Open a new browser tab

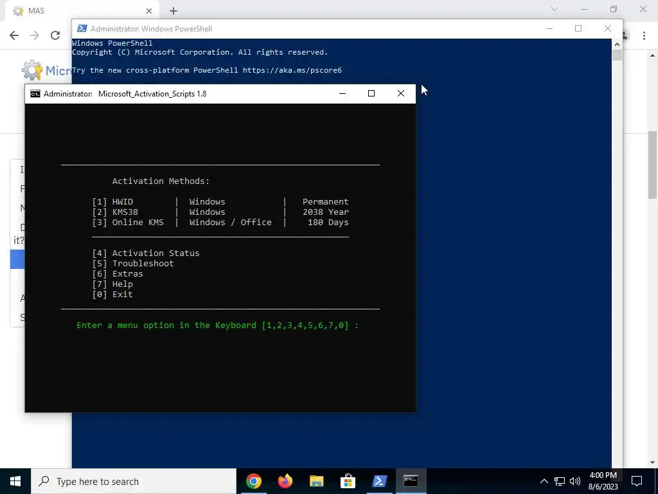pyautogui.click(x=173, y=12)
